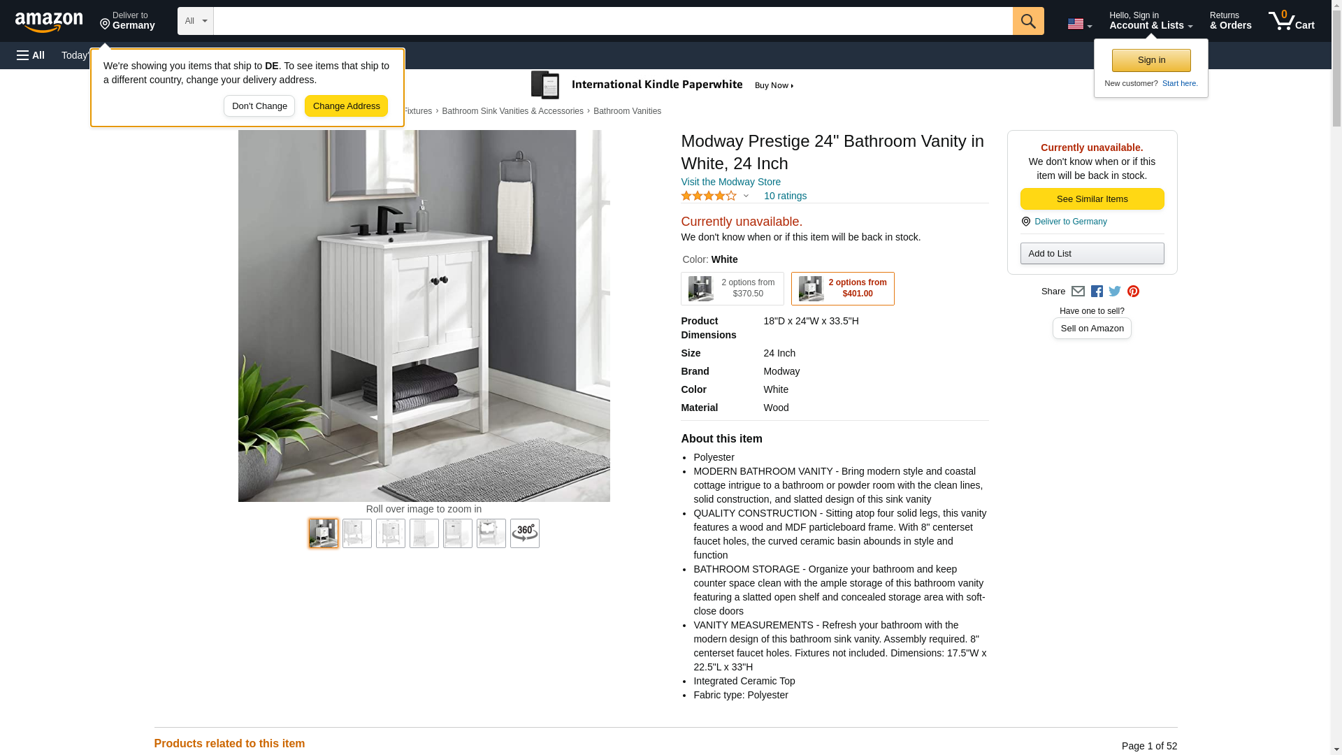Open Returns & Orders
The height and width of the screenshot is (755, 1342).
[1230, 20]
